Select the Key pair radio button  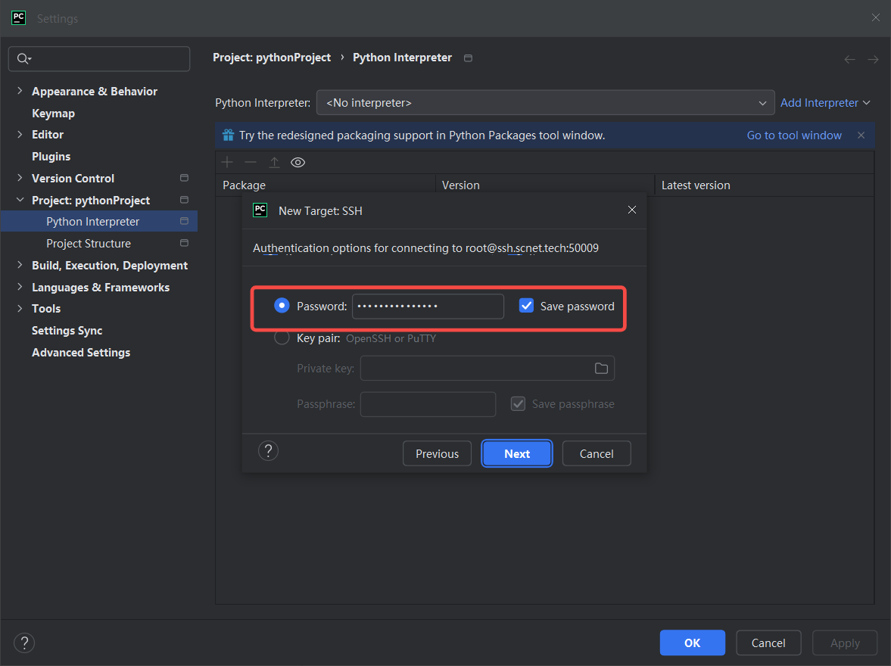pyautogui.click(x=282, y=338)
